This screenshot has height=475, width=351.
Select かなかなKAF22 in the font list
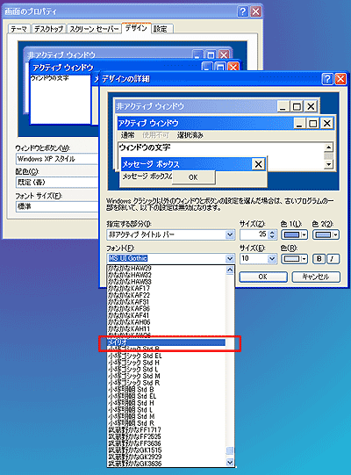[166, 295]
